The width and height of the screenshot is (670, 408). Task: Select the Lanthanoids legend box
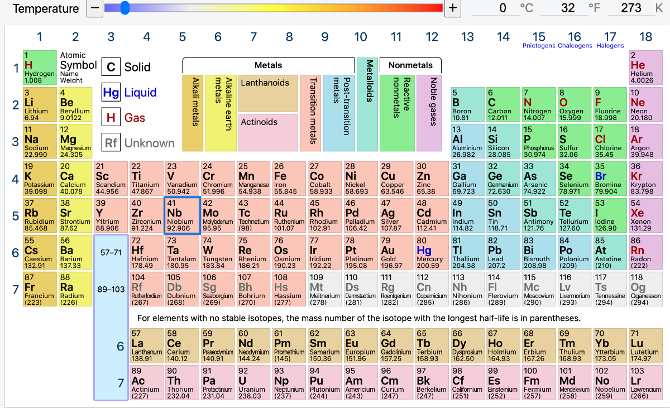[268, 93]
